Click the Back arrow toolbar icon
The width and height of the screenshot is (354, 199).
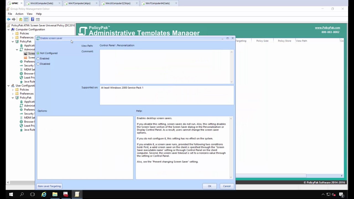[9, 19]
